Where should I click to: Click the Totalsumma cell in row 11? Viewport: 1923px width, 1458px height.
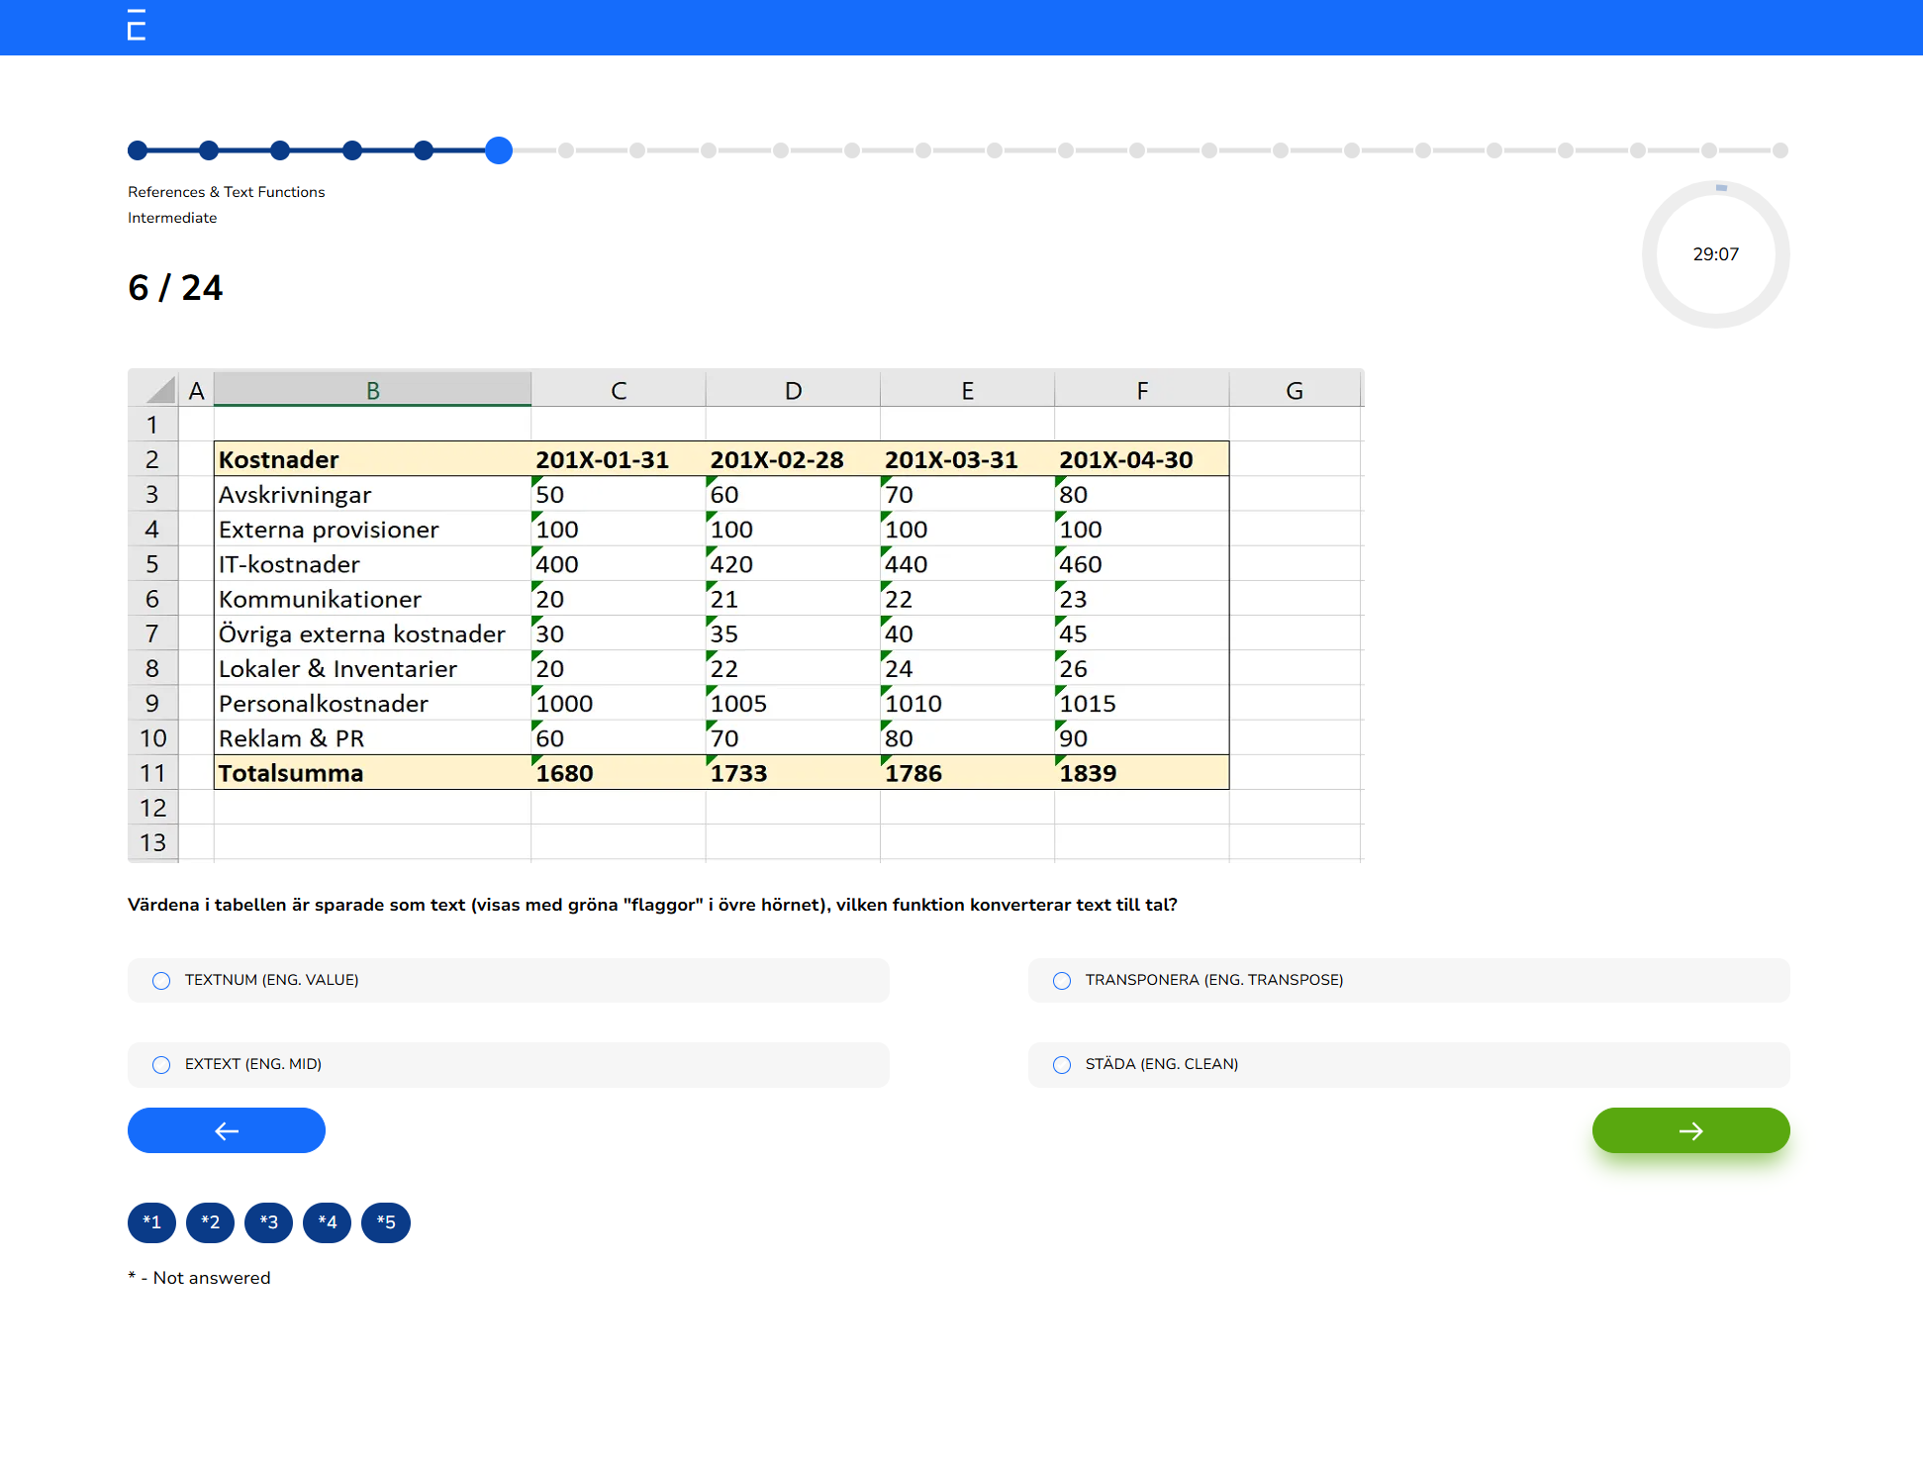coord(290,773)
